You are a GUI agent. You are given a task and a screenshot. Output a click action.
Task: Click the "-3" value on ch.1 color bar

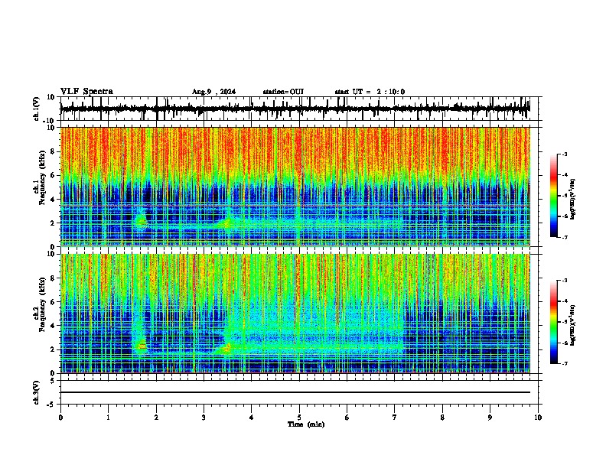pyautogui.click(x=564, y=154)
